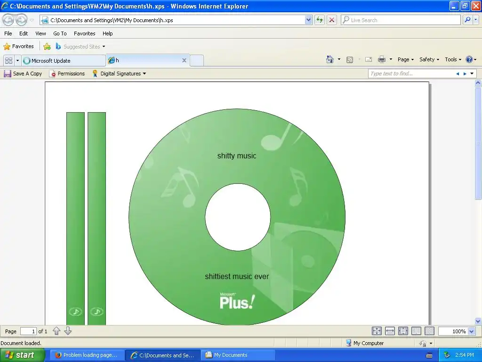Screen dimensions: 482x362
Task: Open the Safety menu dropdown
Action: (x=429, y=59)
